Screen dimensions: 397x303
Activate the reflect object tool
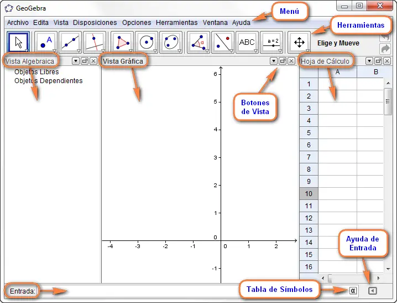coord(223,42)
